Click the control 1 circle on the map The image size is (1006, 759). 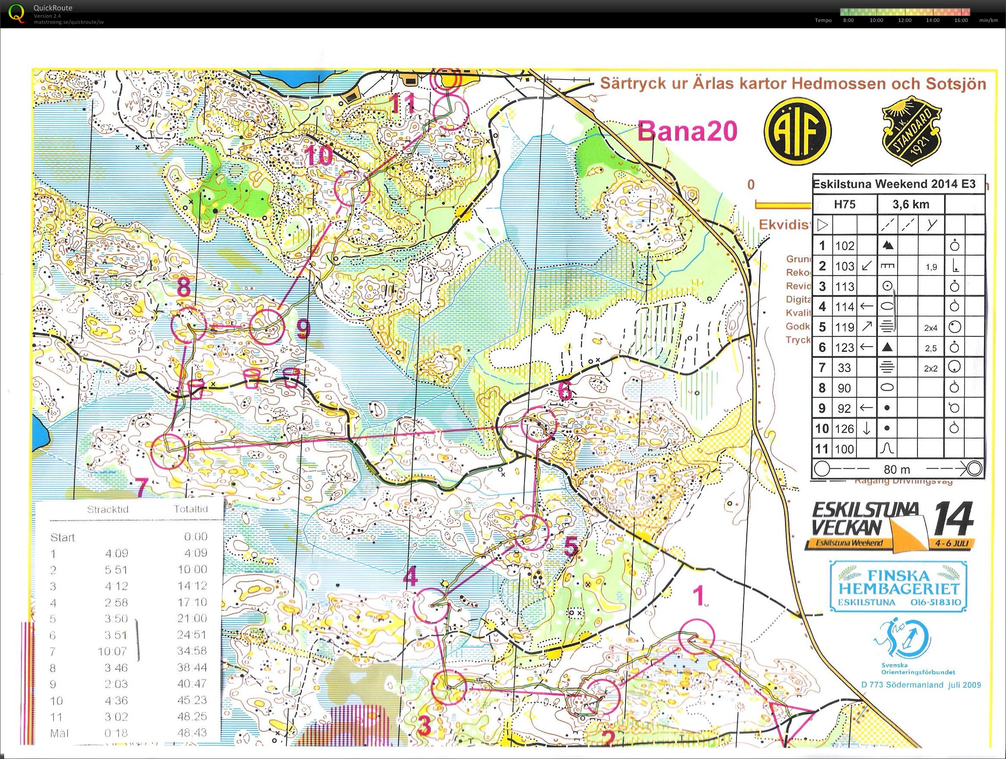[x=696, y=637]
